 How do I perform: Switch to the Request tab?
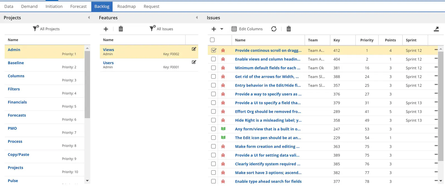tap(152, 6)
